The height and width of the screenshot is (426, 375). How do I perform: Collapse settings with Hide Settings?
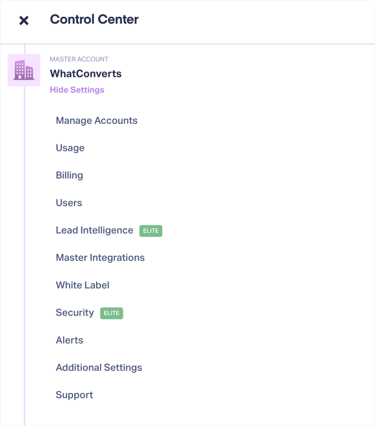77,90
